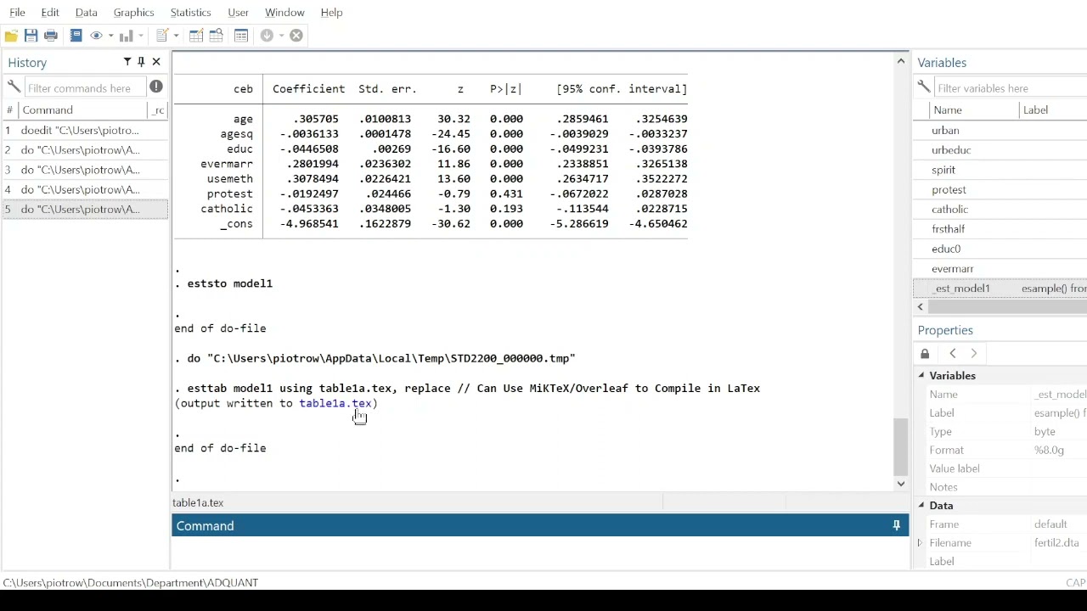
Task: Open the Variables Manager icon
Action: coord(241,36)
